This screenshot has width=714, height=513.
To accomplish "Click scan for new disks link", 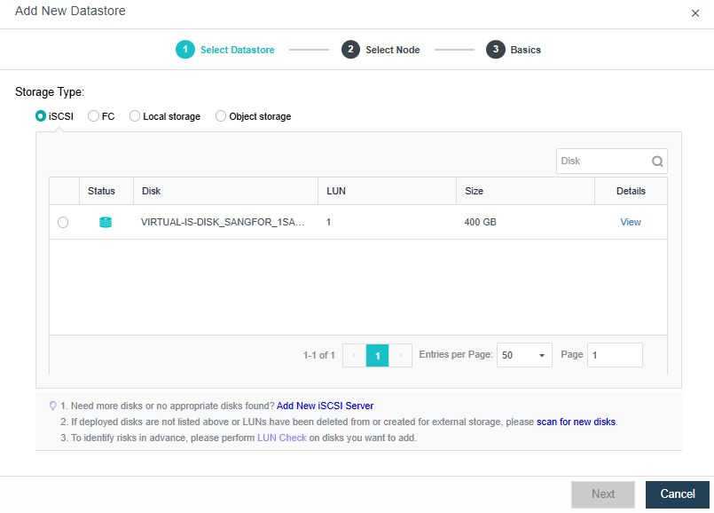I will coord(576,422).
